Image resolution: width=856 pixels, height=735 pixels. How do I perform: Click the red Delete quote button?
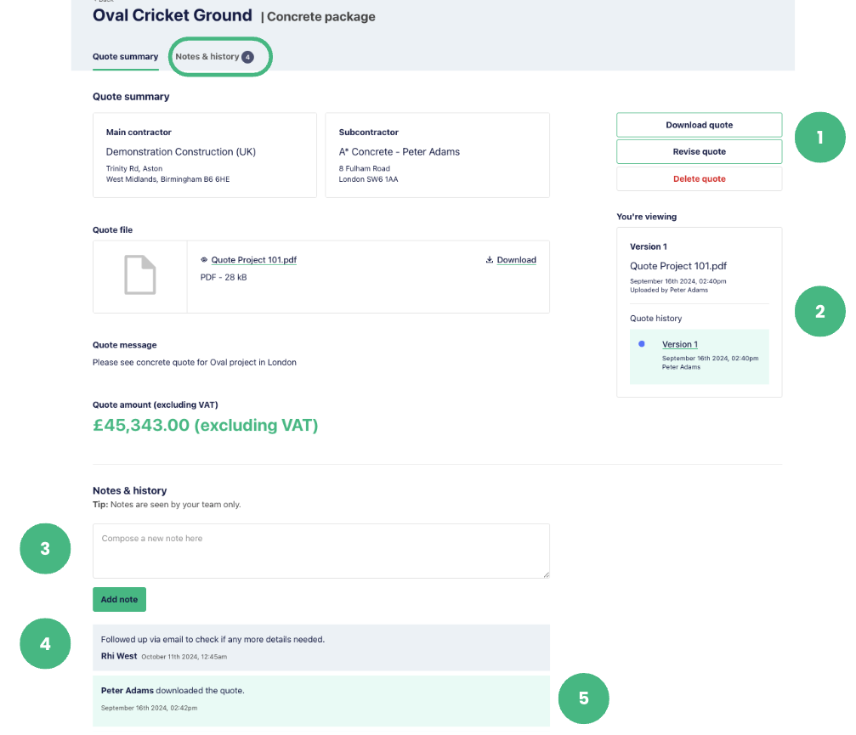[699, 179]
